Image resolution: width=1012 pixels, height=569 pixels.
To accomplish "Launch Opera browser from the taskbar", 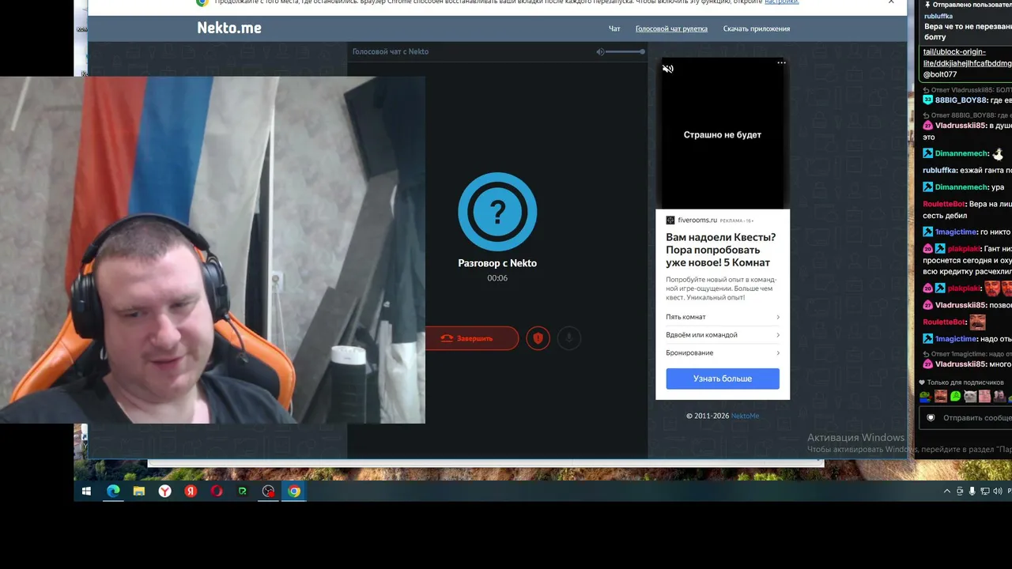I will 217,492.
